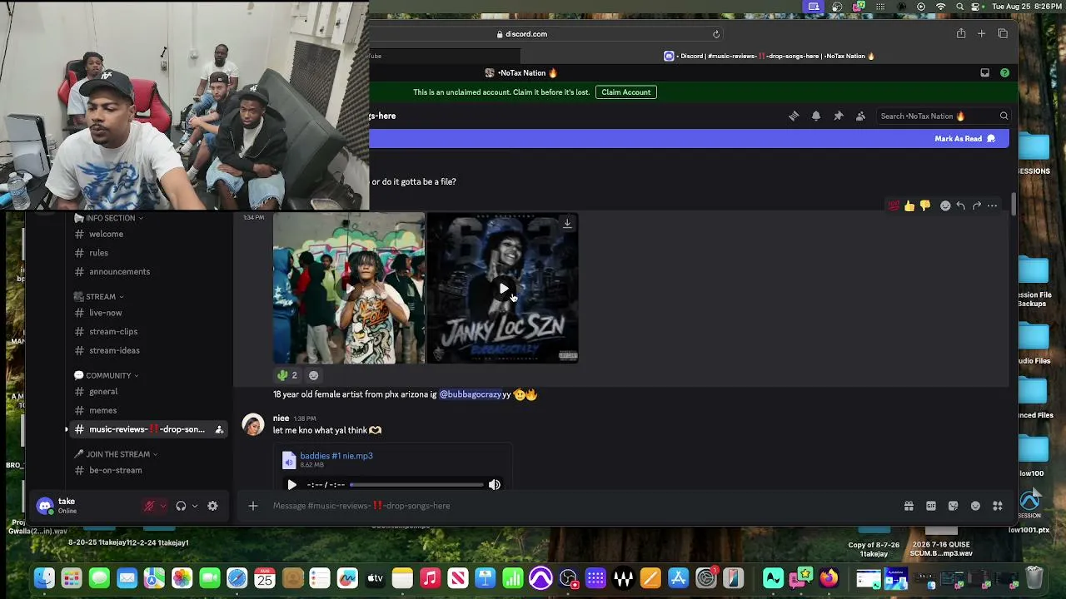
Task: Collapse the COMMUNITY category
Action: [x=106, y=375]
